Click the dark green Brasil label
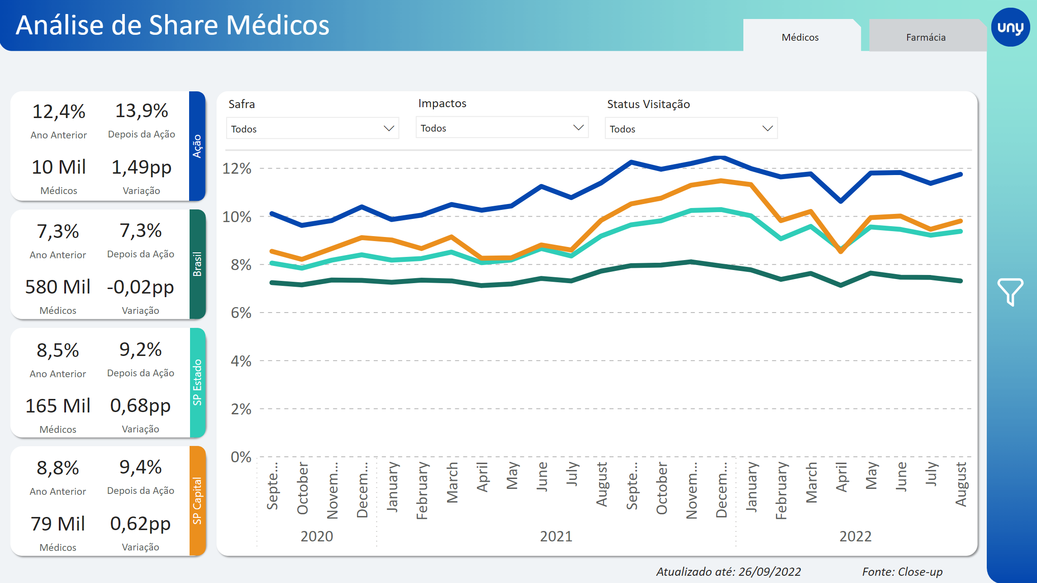 tap(197, 264)
